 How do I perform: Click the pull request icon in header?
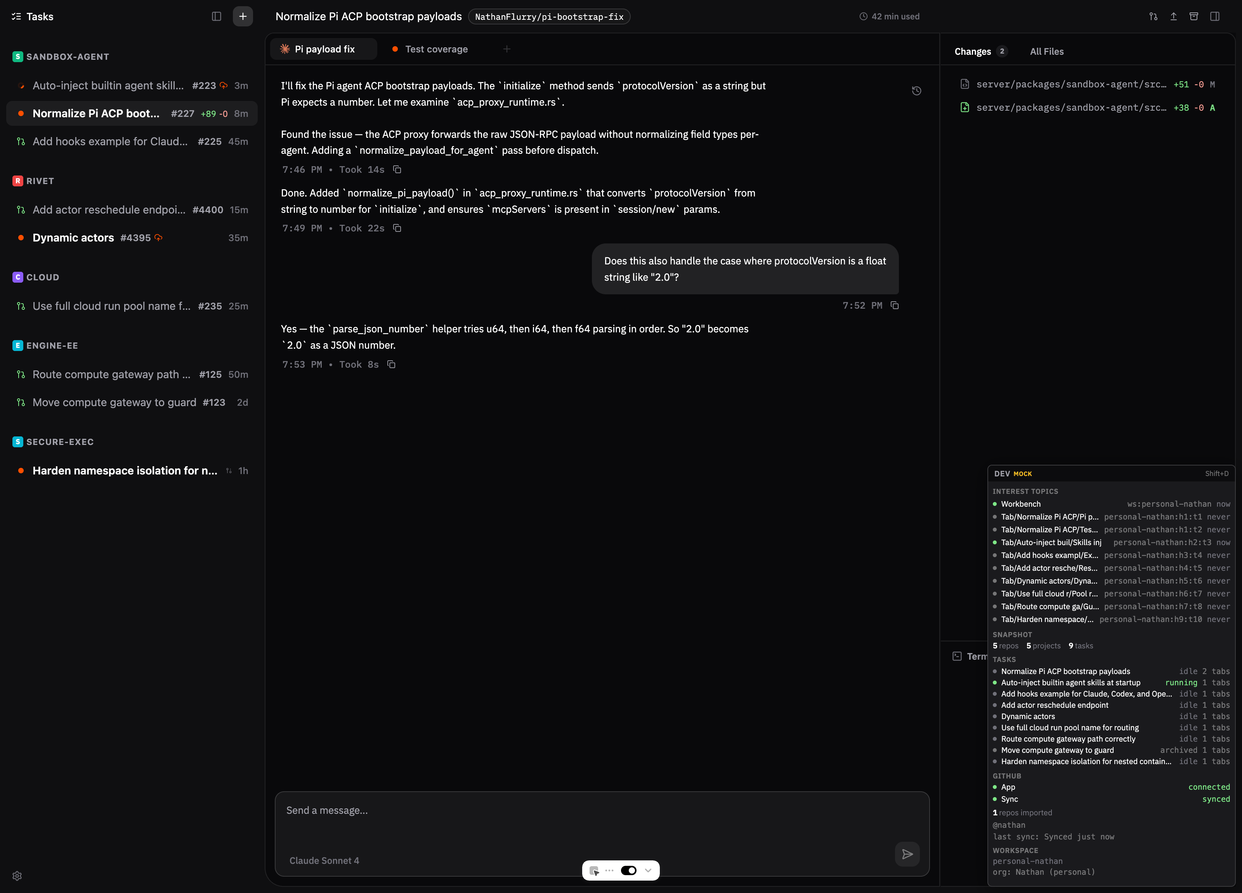[x=1153, y=16]
